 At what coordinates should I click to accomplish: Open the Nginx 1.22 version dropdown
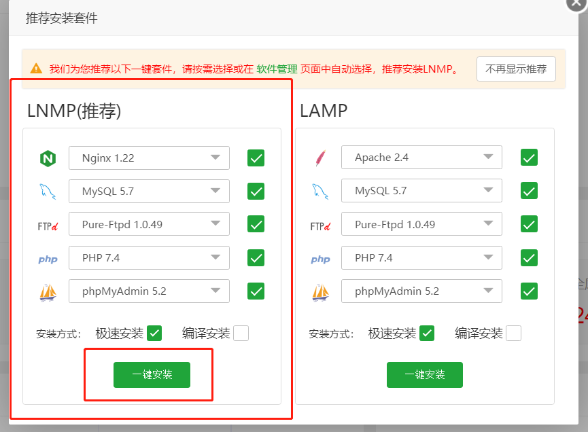click(149, 158)
